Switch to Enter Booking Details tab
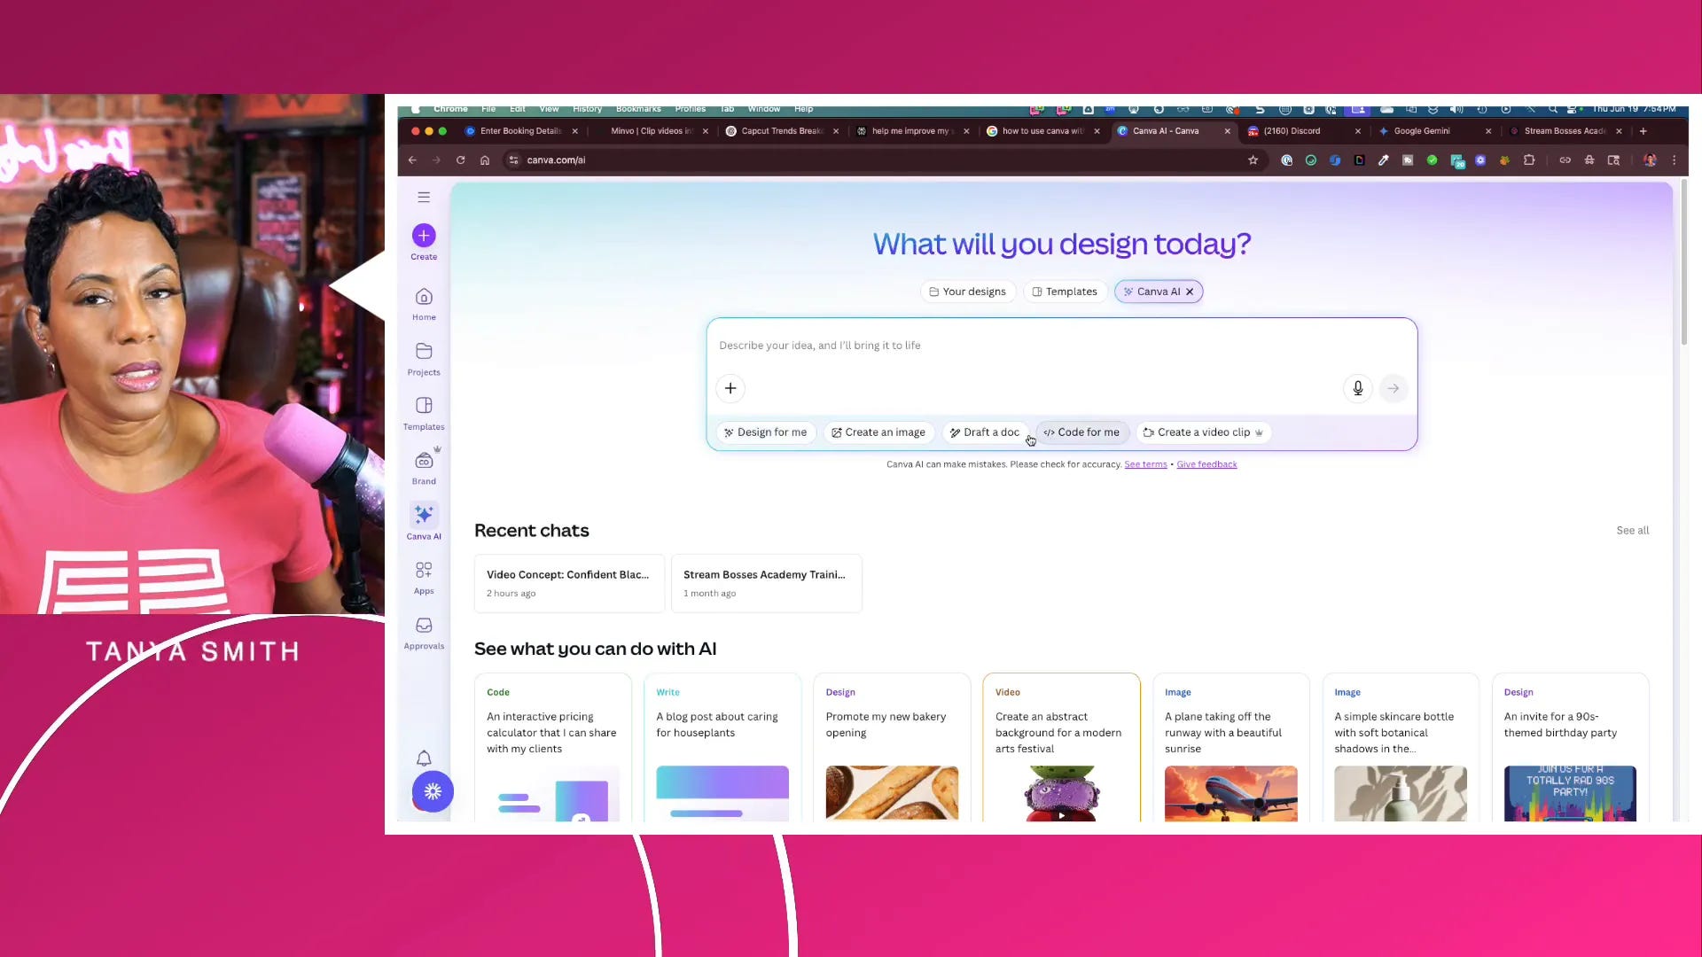The height and width of the screenshot is (957, 1702). click(x=520, y=131)
